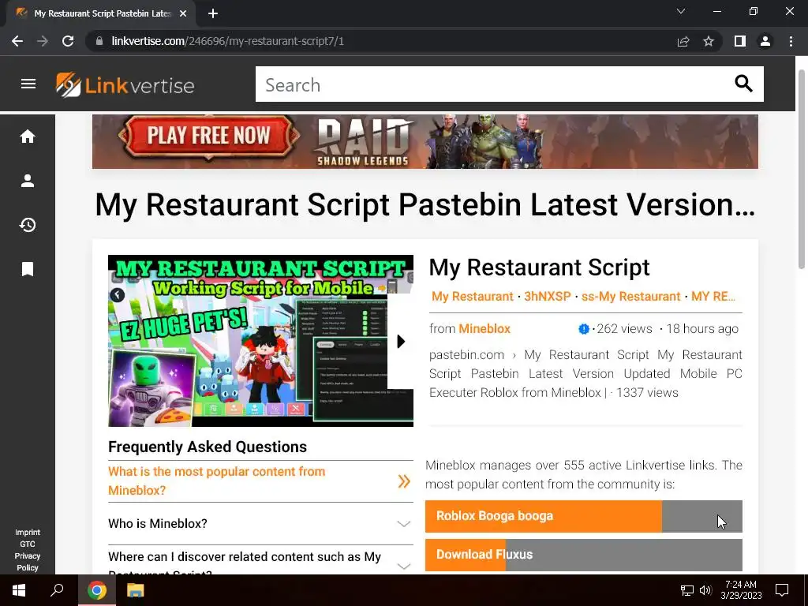808x606 pixels.
Task: Click previous arrow on thumbnail carousel
Action: pos(117,295)
